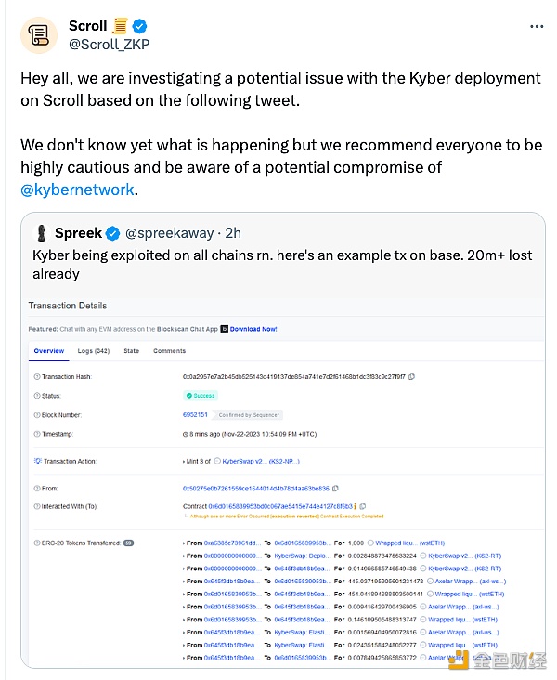Click the Transaction Hash help icon
Screen dimensions: 557x680
37,377
